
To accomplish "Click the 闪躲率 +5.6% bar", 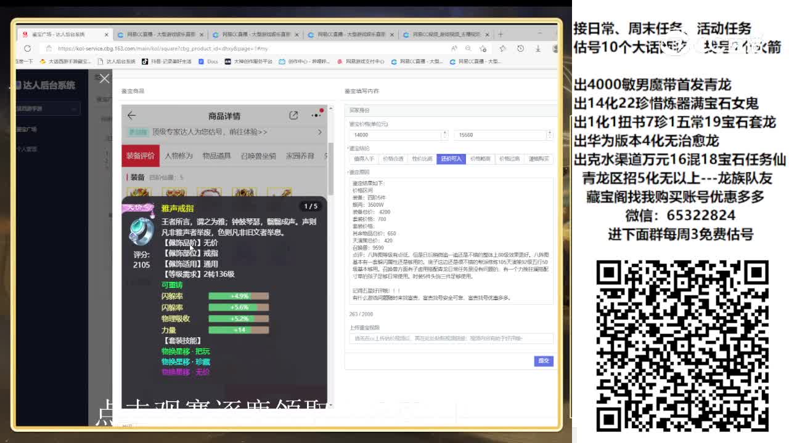I will click(x=239, y=307).
